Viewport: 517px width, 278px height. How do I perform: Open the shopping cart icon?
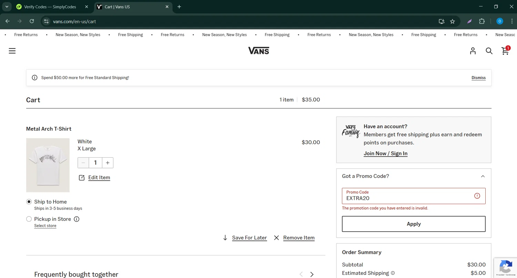pyautogui.click(x=505, y=51)
